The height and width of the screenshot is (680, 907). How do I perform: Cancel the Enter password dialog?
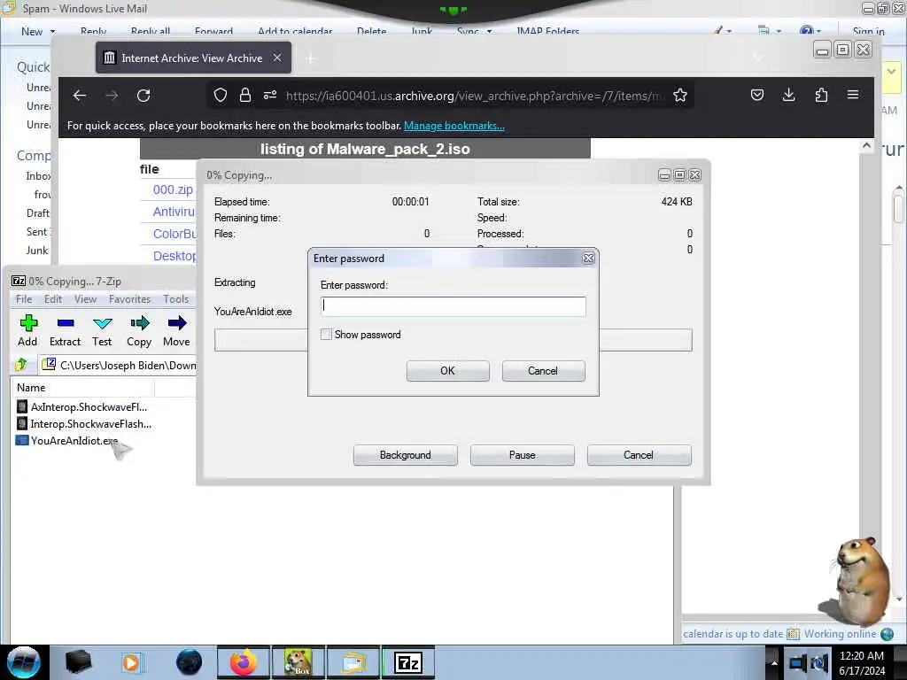(543, 371)
